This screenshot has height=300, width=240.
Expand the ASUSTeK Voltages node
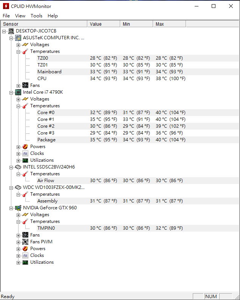[x=18, y=45]
